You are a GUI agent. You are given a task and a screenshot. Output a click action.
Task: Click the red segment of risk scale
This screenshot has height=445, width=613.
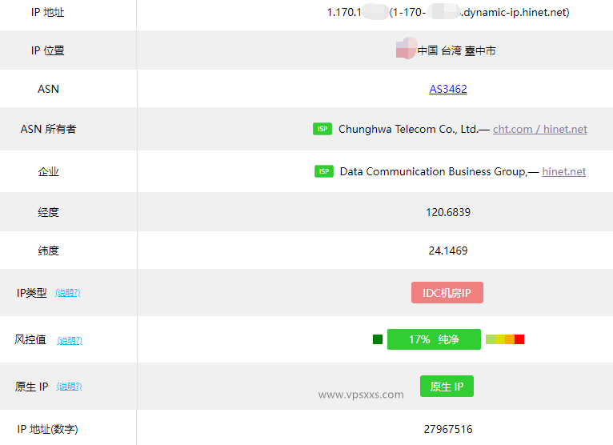[519, 339]
